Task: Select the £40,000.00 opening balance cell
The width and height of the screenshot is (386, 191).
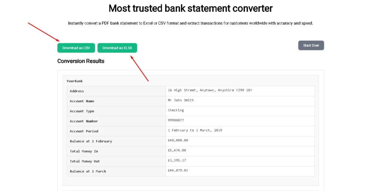Action: click(x=178, y=140)
